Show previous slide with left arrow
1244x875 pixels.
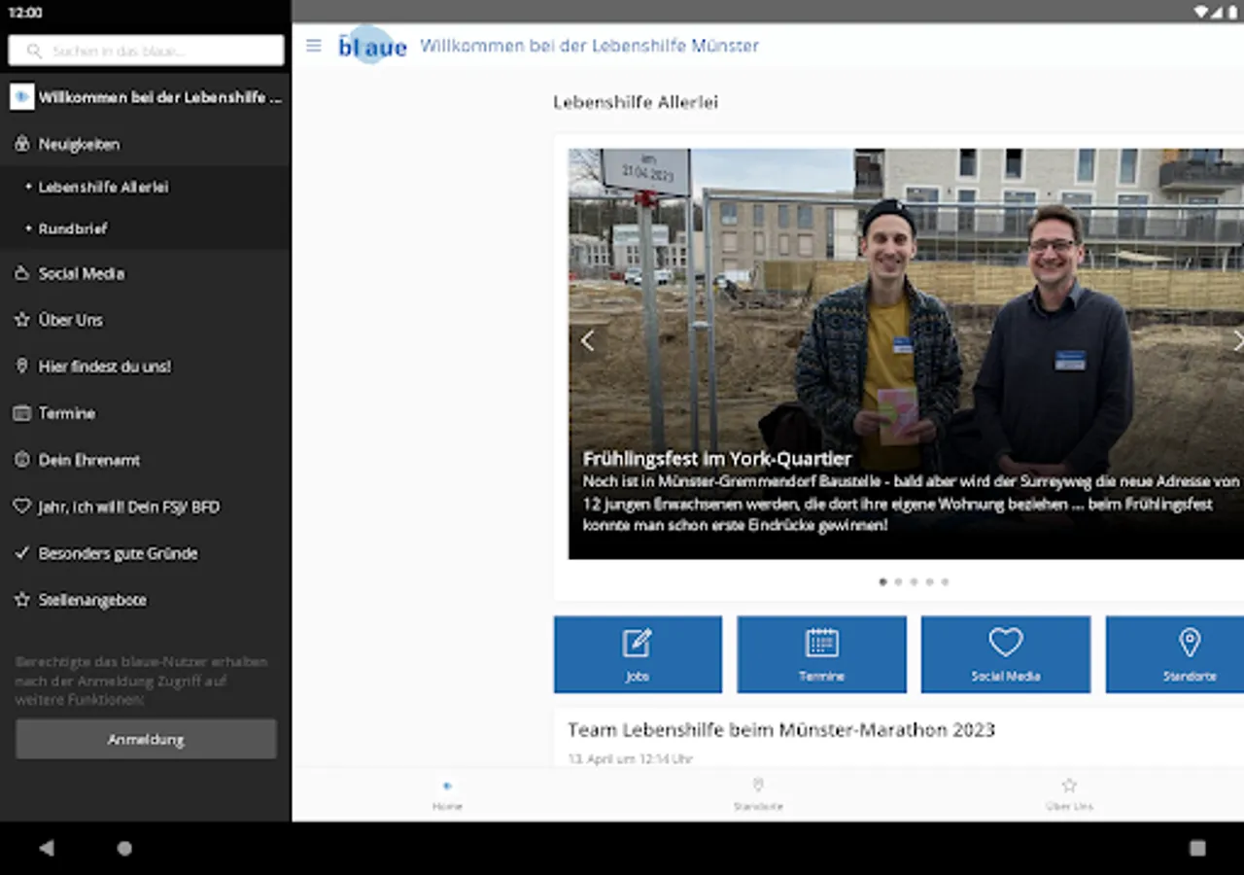(x=587, y=340)
